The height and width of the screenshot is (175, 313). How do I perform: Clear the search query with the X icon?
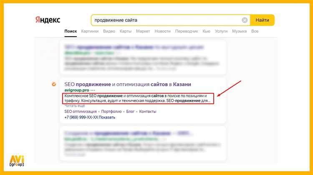point(245,20)
